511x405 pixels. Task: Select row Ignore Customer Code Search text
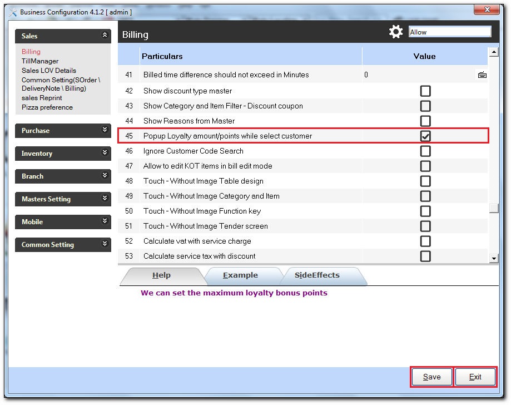point(194,151)
